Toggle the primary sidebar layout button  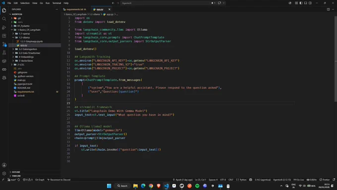[301, 3]
